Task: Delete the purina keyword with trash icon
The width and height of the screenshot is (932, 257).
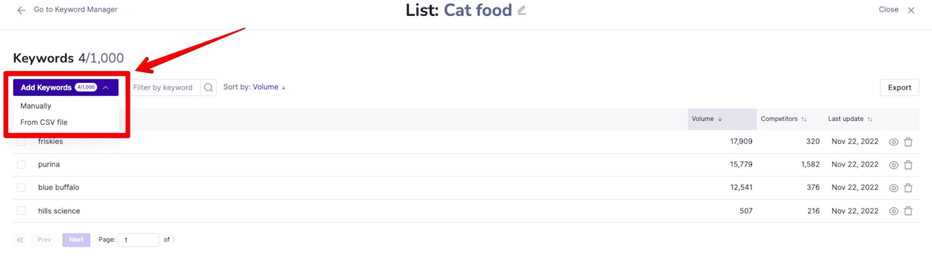Action: coord(908,165)
